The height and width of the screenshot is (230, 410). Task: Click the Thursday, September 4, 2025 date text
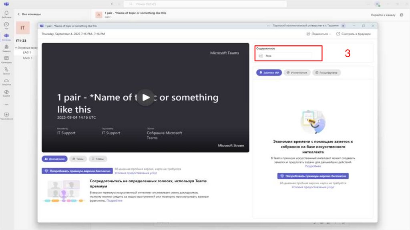tap(73, 34)
